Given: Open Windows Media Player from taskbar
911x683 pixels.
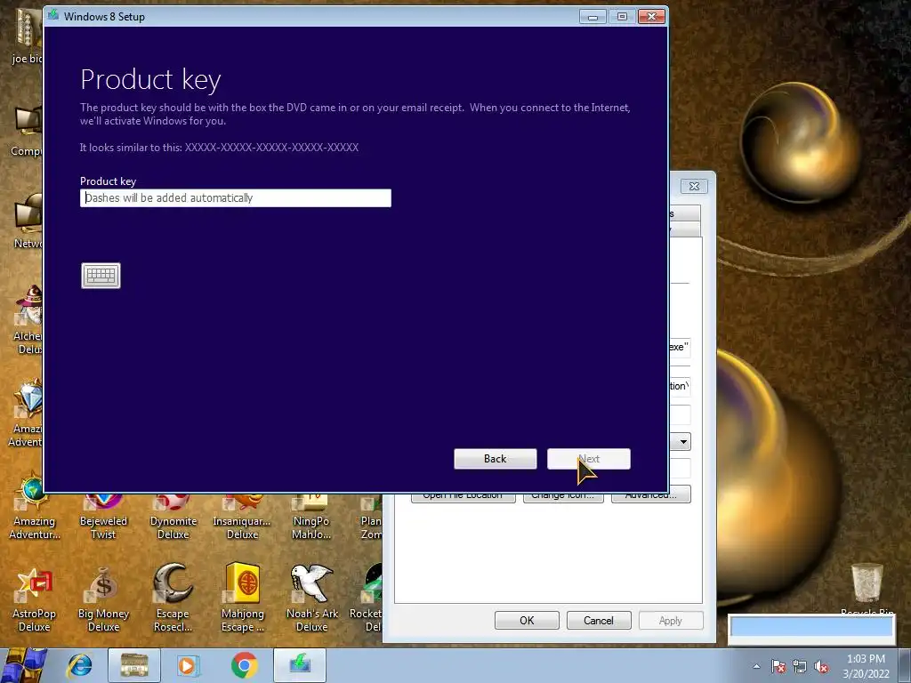Looking at the screenshot, I should (188, 665).
